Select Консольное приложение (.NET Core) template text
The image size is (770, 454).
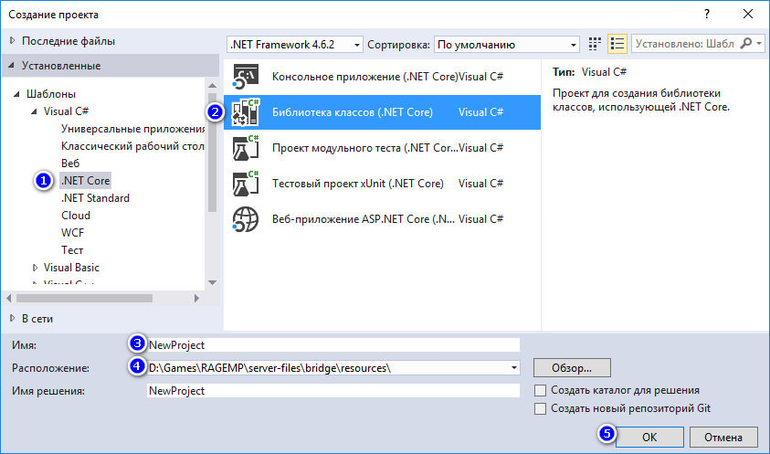click(x=364, y=77)
